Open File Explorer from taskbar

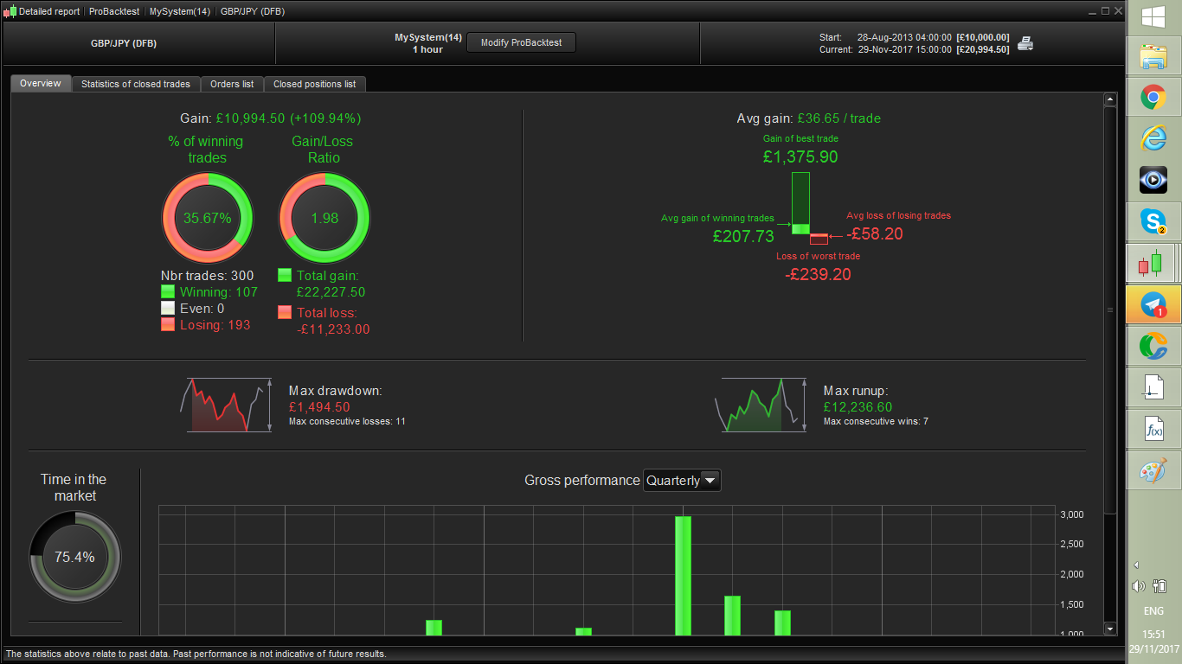tap(1153, 58)
